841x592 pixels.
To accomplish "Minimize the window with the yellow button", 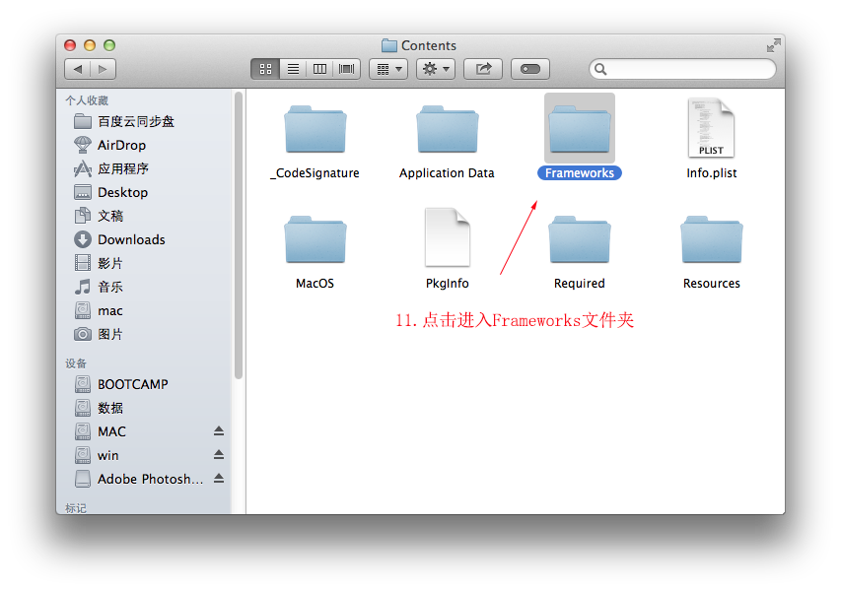I will click(x=90, y=45).
